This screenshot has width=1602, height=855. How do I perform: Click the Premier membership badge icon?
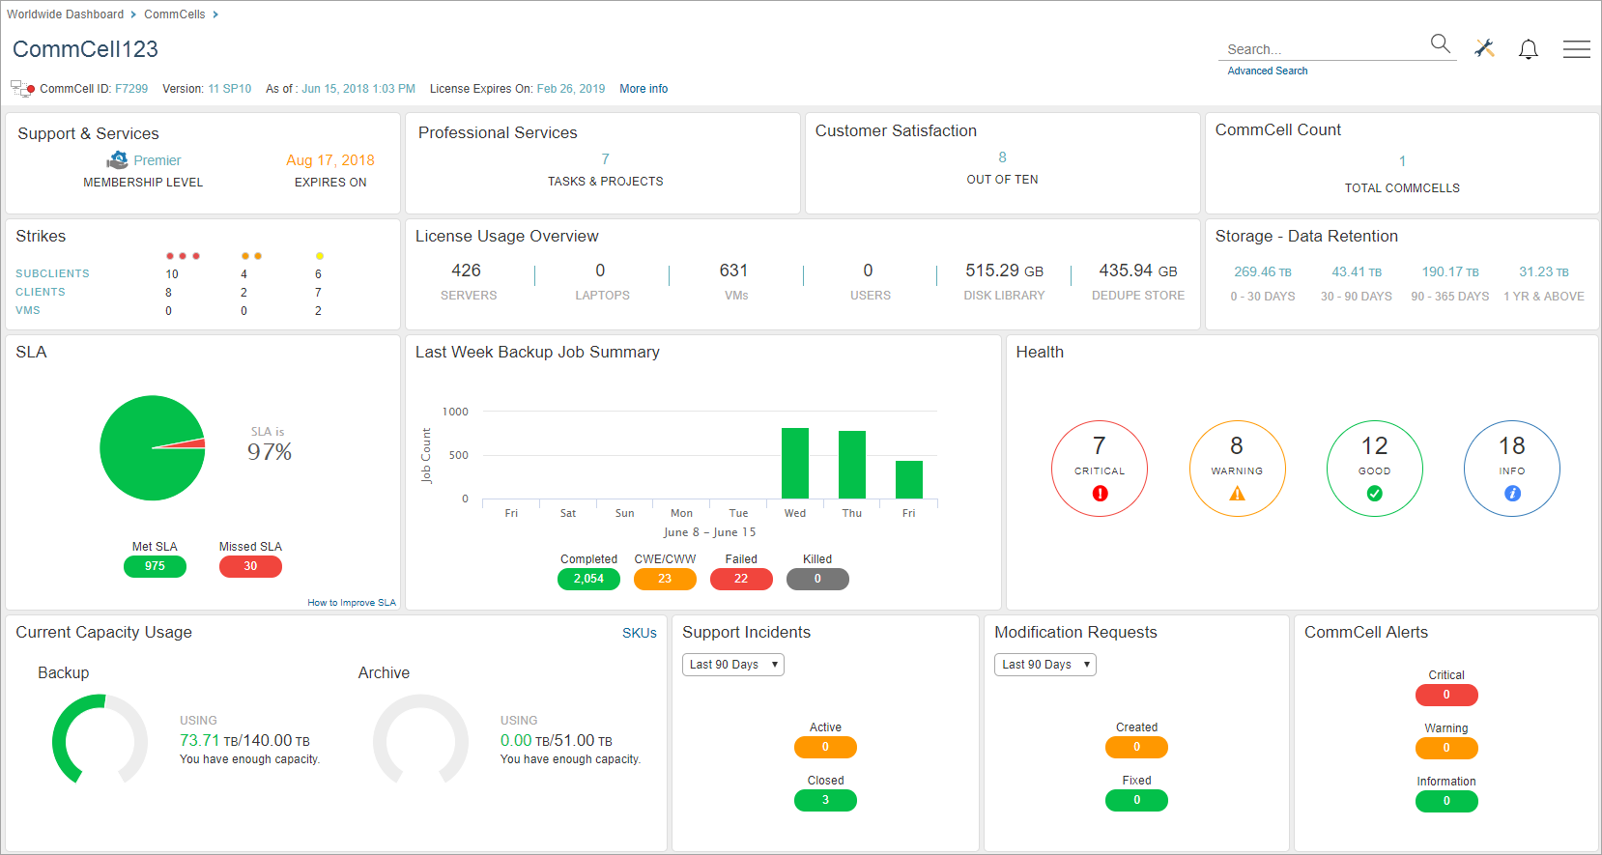tap(118, 160)
